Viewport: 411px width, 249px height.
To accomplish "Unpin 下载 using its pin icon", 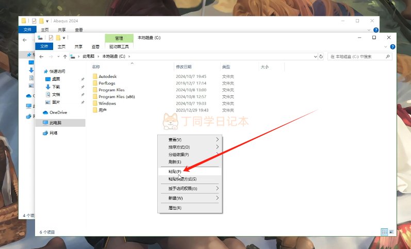I will pyautogui.click(x=83, y=87).
